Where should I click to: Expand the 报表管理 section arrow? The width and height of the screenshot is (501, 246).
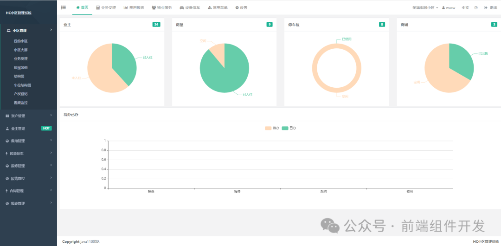(51, 203)
